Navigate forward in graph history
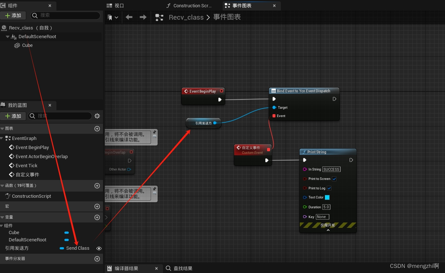The width and height of the screenshot is (445, 273). [x=143, y=17]
